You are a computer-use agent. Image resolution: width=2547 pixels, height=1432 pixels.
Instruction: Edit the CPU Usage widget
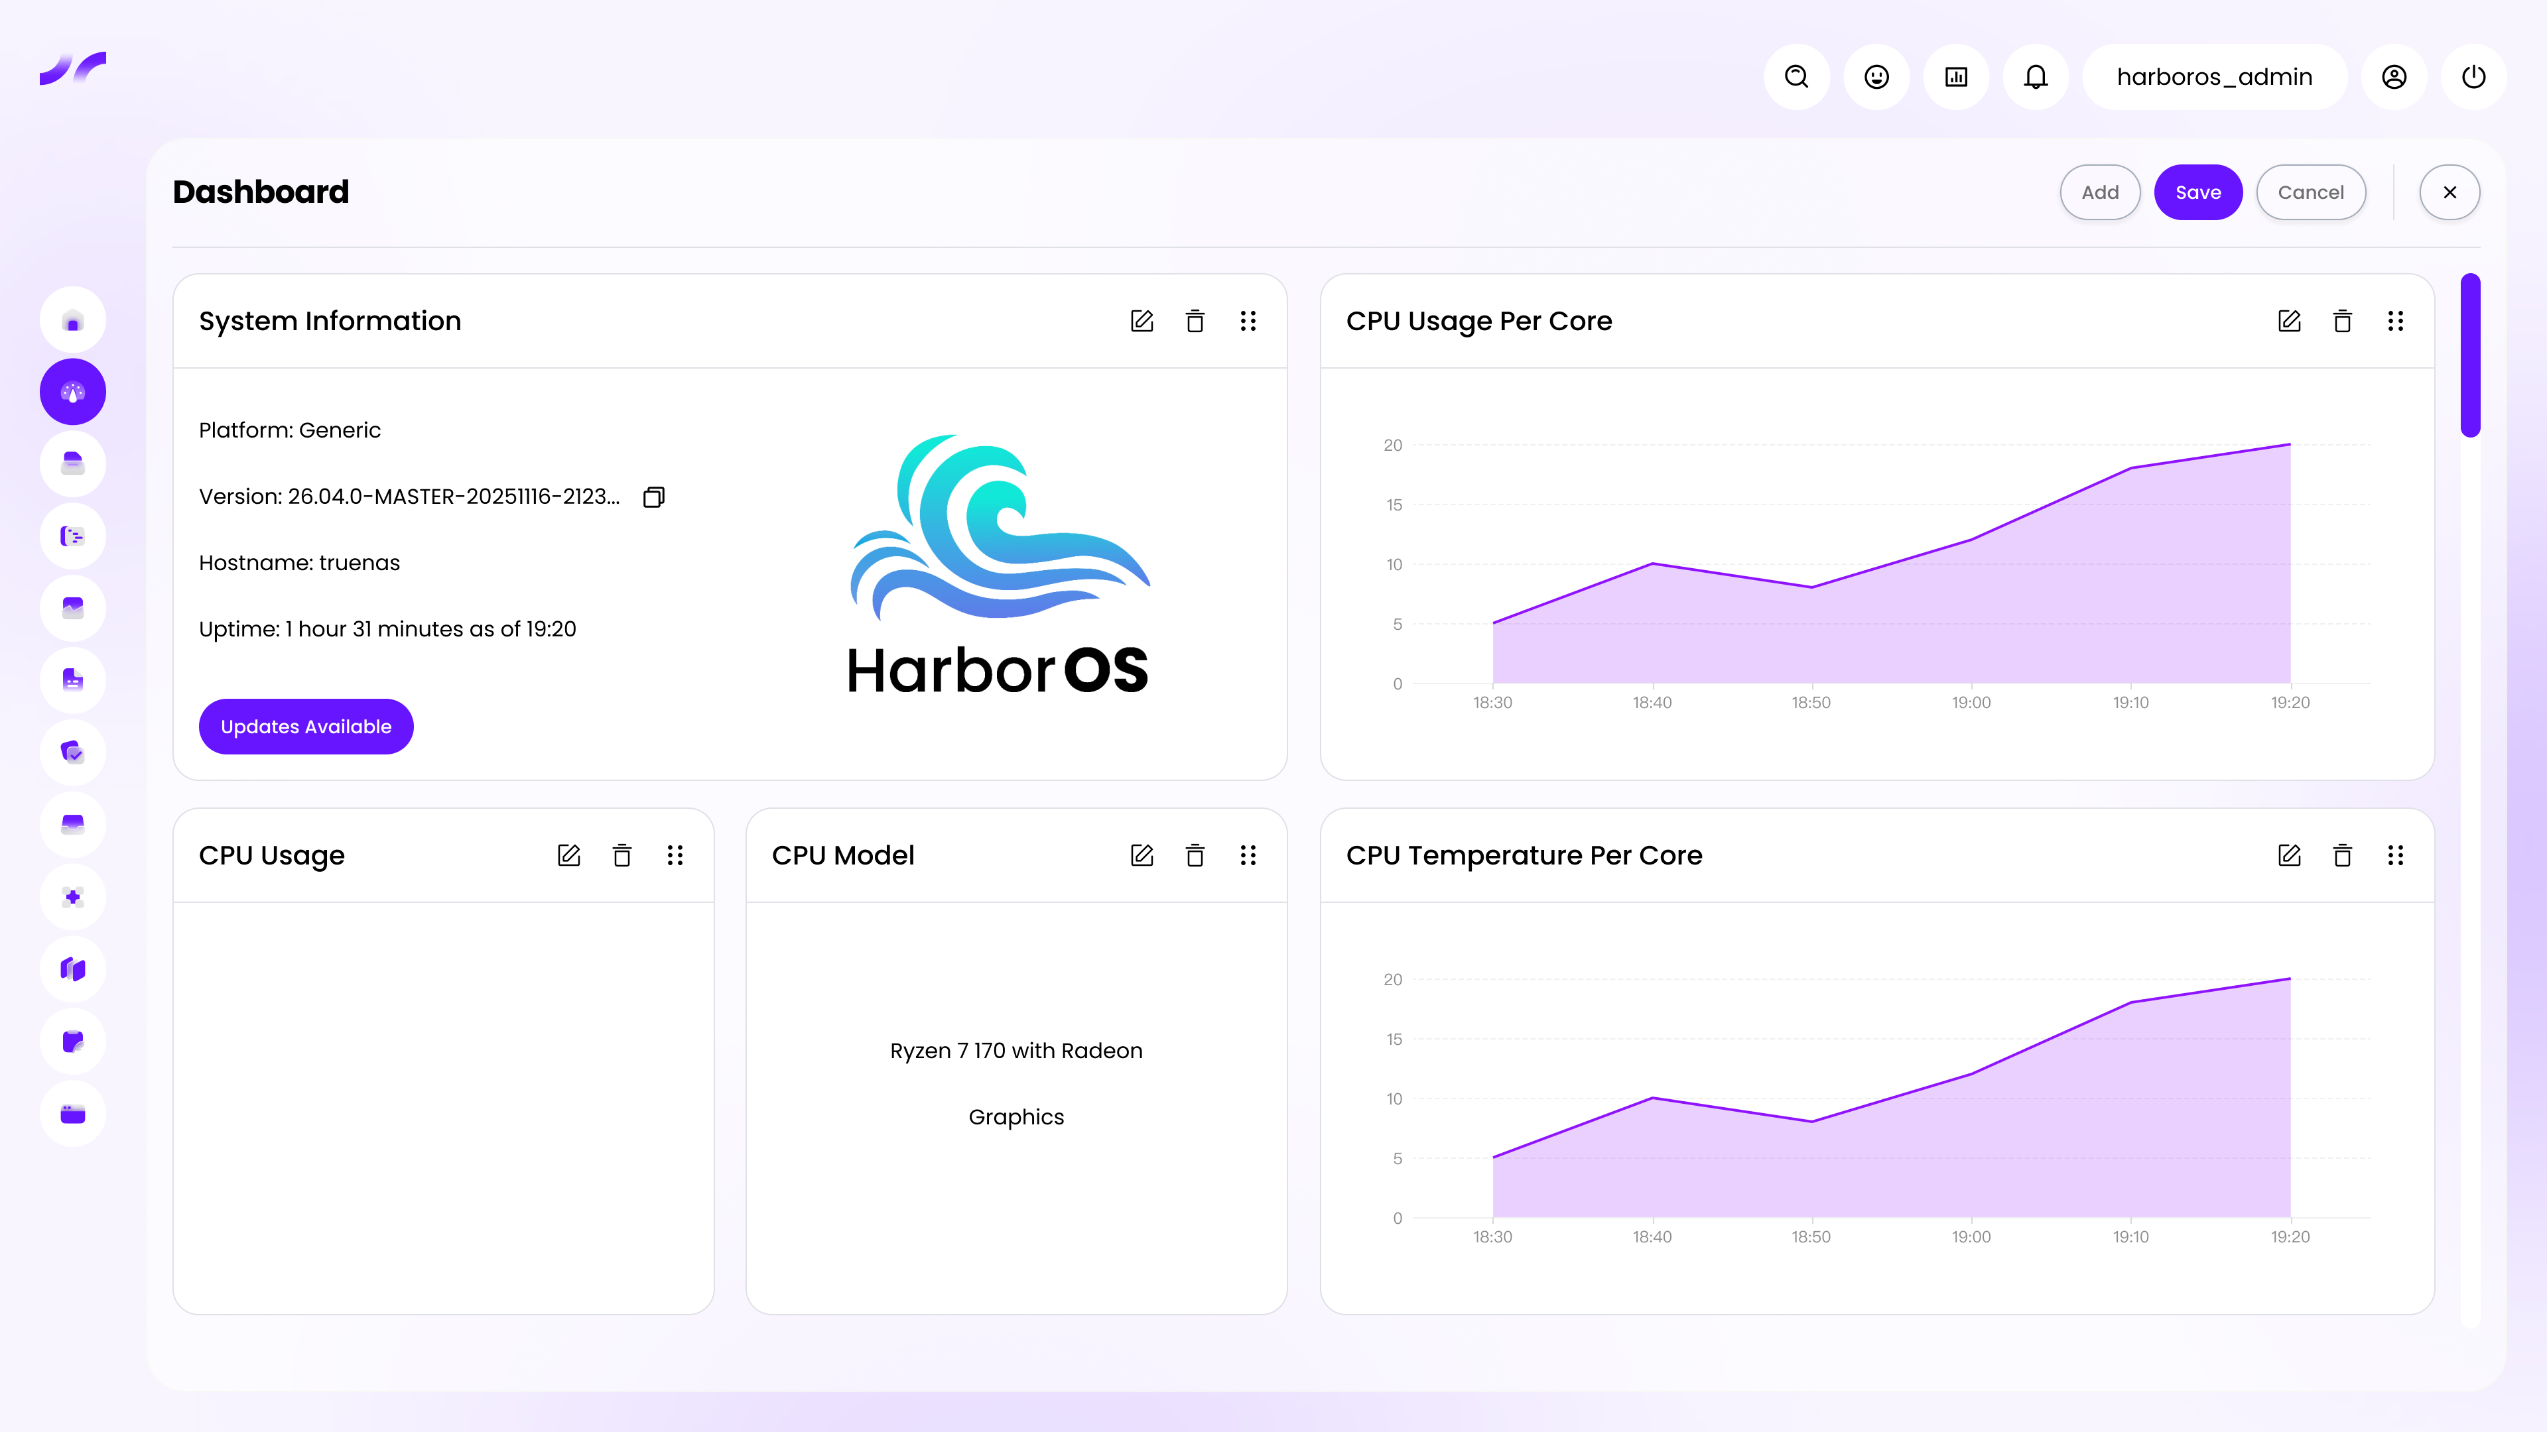(x=568, y=855)
